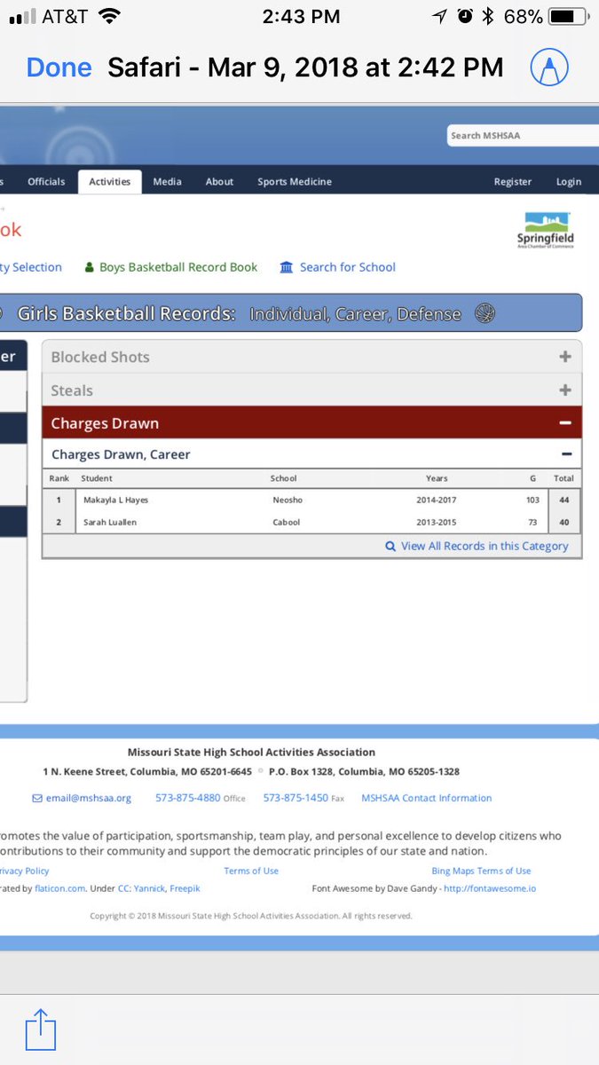This screenshot has height=1065, width=599.
Task: Select the Activities tab
Action: (x=110, y=181)
